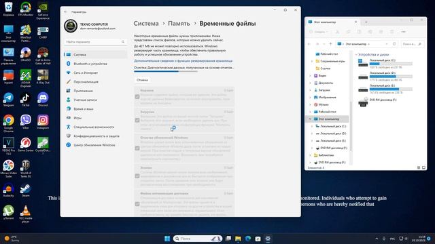The width and height of the screenshot is (435, 244).
Task: Open the FPS Monitor desktop shortcut
Action: [x=26, y=9]
